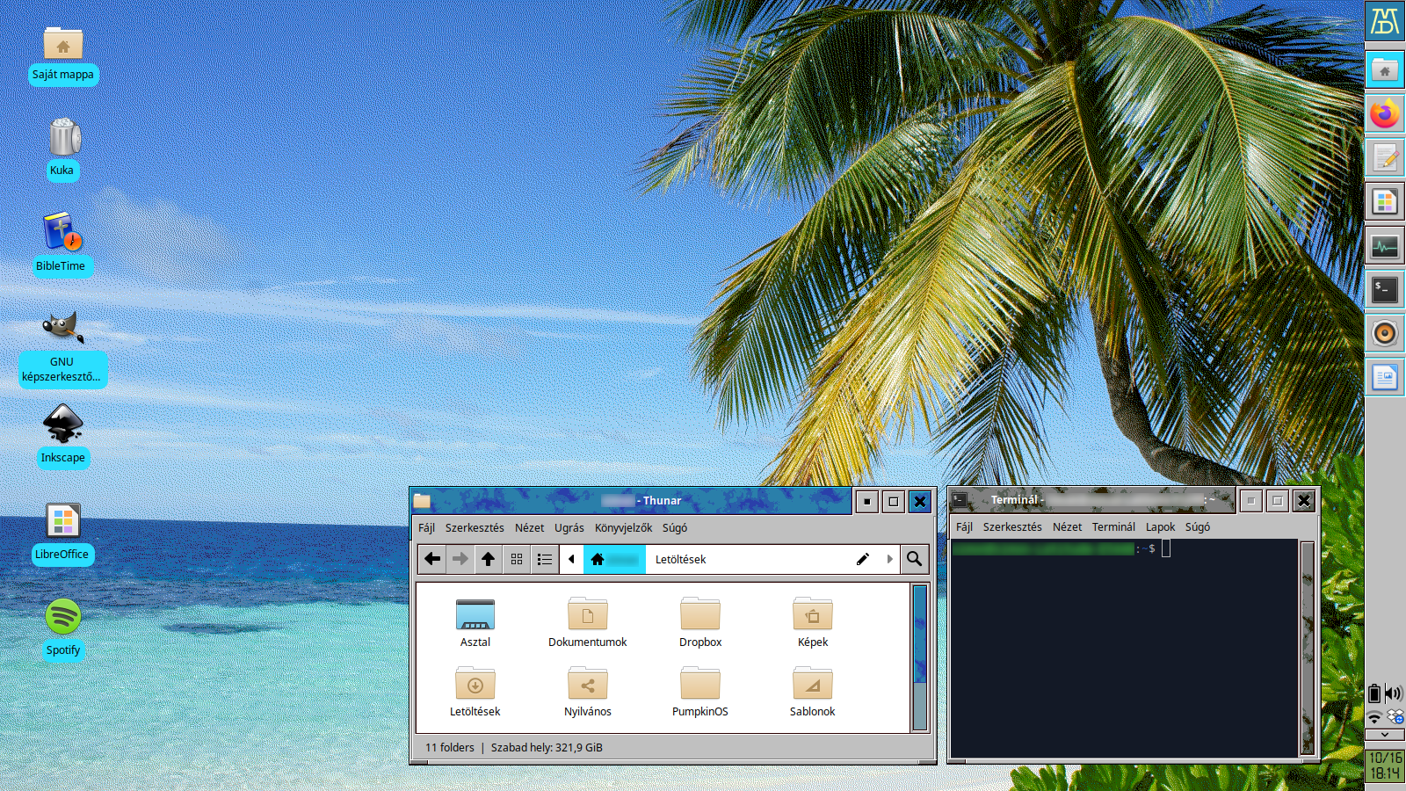This screenshot has width=1406, height=791.
Task: Click the LibreOffice launcher in the dock
Action: point(1385,201)
